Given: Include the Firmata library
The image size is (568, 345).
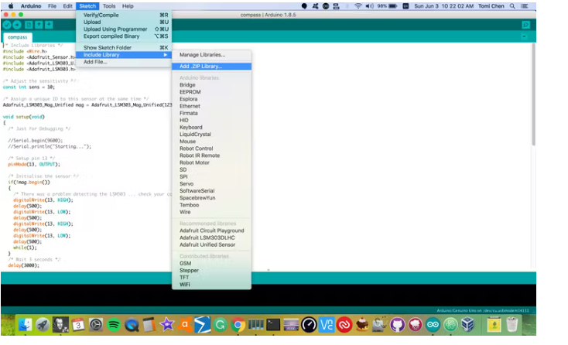Looking at the screenshot, I should coord(211,113).
